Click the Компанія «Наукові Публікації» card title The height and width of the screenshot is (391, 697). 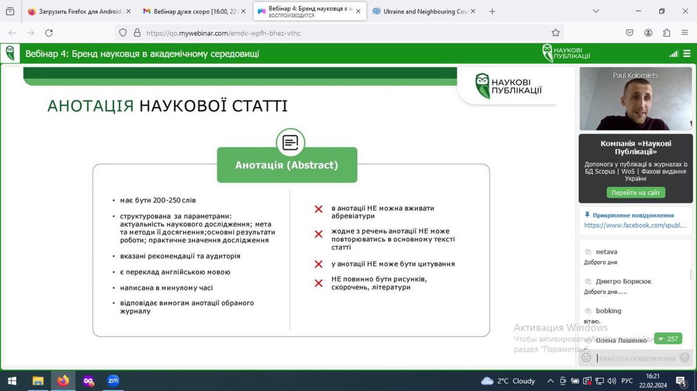(635, 147)
